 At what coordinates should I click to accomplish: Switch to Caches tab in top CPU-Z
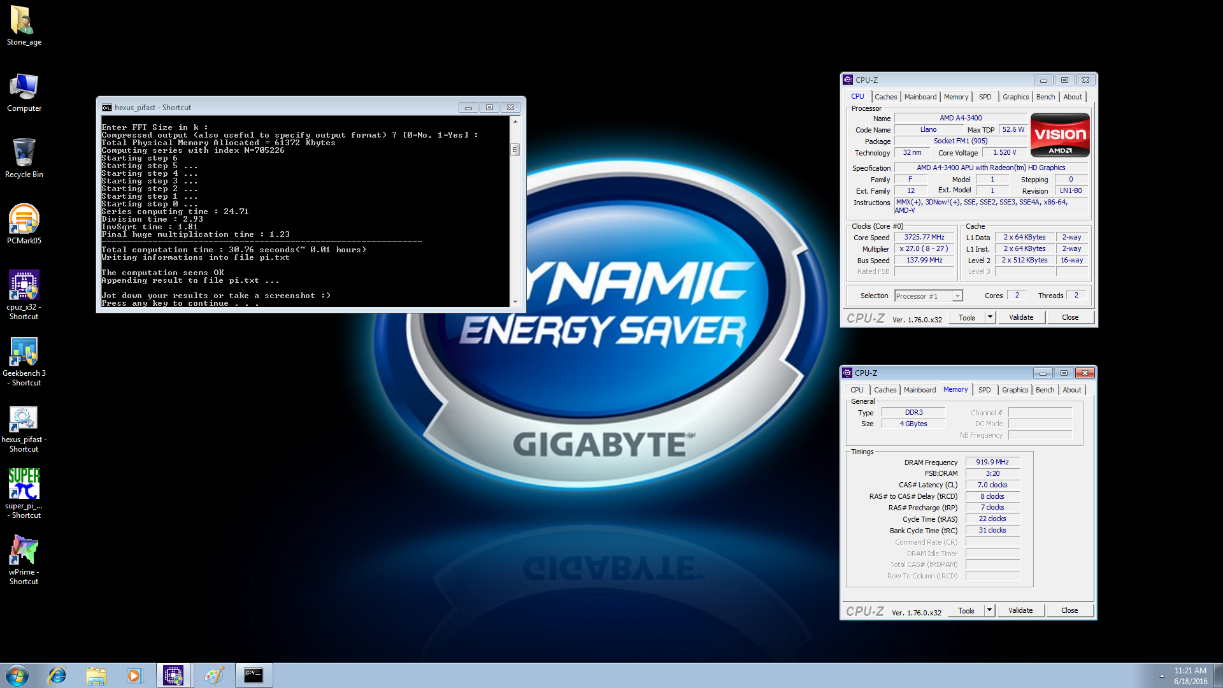885,97
